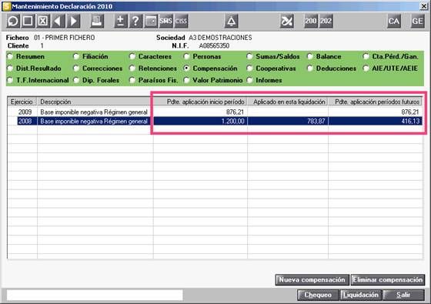The image size is (431, 304).
Task: Click the Descripción column header
Action: pyautogui.click(x=95, y=102)
